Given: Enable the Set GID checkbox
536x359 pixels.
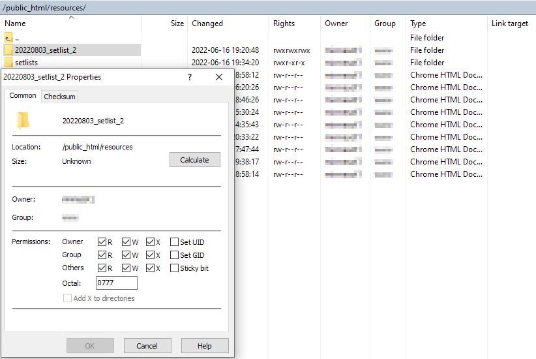Looking at the screenshot, I should [x=174, y=255].
